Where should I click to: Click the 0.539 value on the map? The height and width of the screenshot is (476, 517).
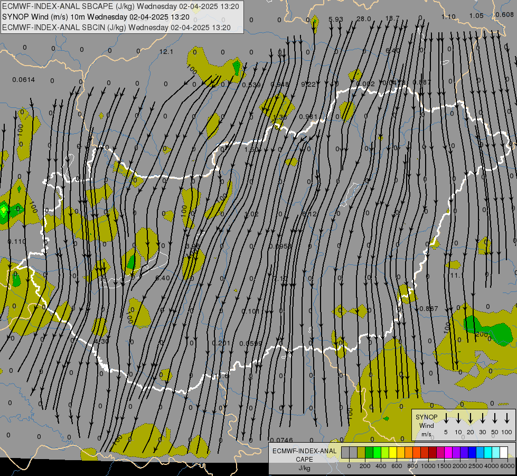click(251, 85)
